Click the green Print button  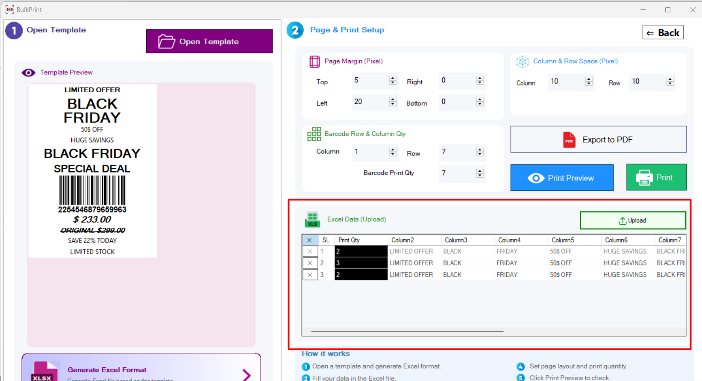coord(656,177)
